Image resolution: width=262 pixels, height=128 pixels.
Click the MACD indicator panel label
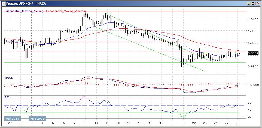coord(8,78)
